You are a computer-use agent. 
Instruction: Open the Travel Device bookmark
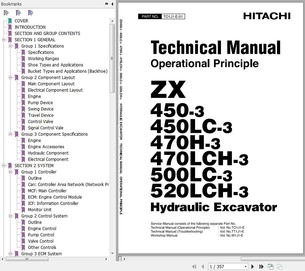click(41, 115)
